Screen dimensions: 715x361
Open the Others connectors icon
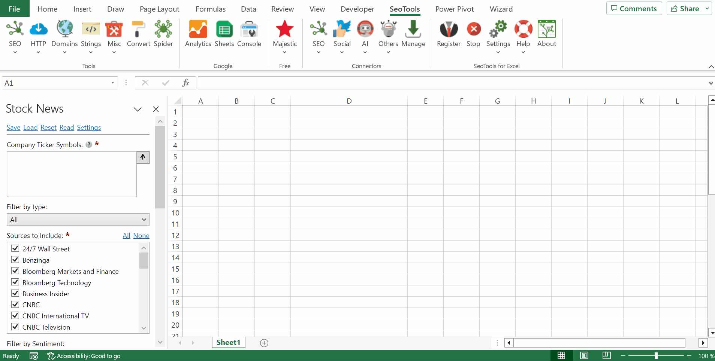coord(388,29)
